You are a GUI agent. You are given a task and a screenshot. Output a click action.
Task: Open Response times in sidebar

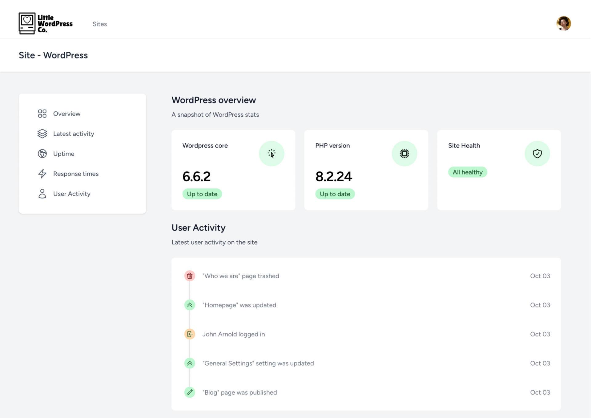pos(76,174)
